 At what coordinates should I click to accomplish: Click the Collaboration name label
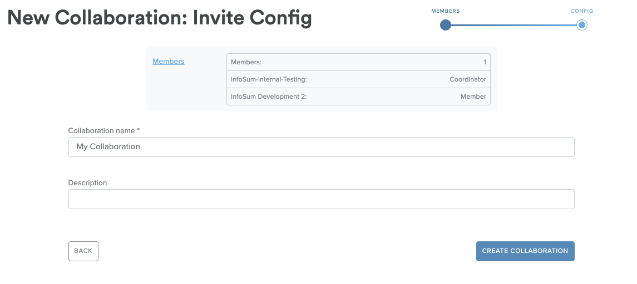(104, 130)
